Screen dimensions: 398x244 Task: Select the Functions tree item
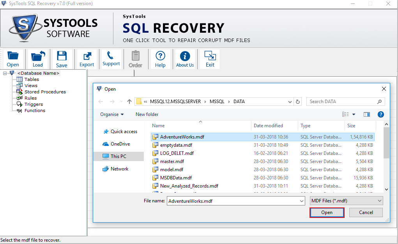click(x=35, y=111)
